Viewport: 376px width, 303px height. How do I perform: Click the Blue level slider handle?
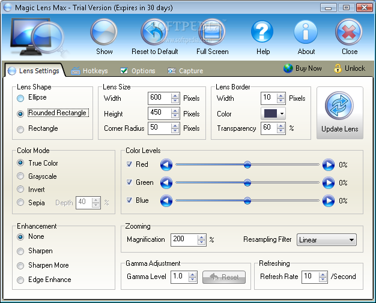click(247, 200)
